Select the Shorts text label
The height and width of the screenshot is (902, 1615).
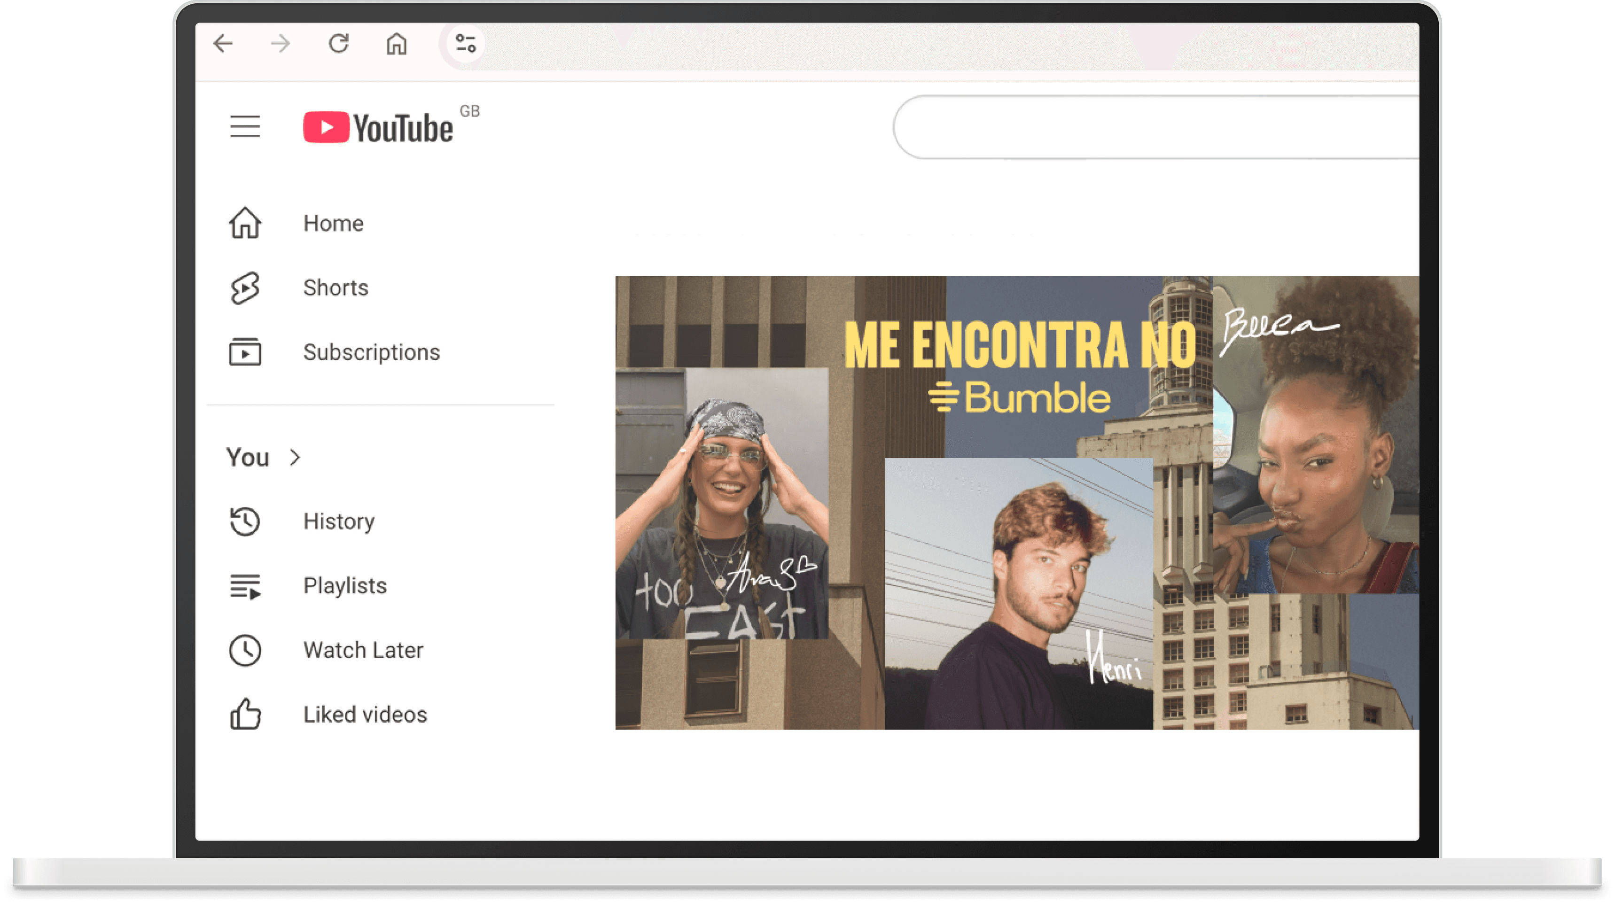[336, 288]
